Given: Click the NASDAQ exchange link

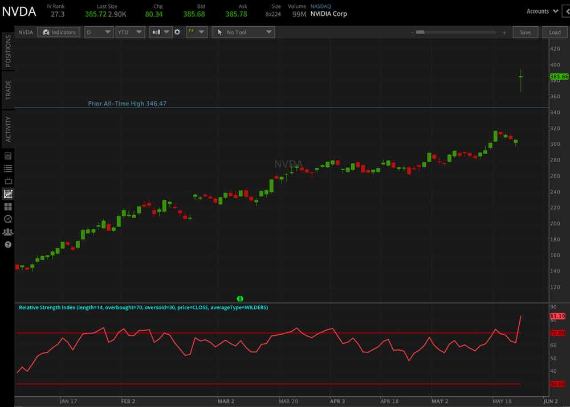Looking at the screenshot, I should point(320,6).
